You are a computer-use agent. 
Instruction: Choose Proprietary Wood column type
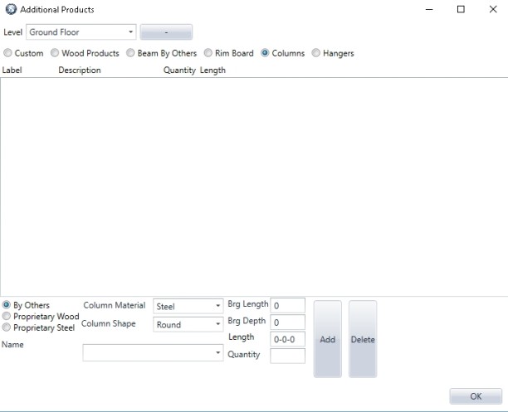click(x=7, y=317)
